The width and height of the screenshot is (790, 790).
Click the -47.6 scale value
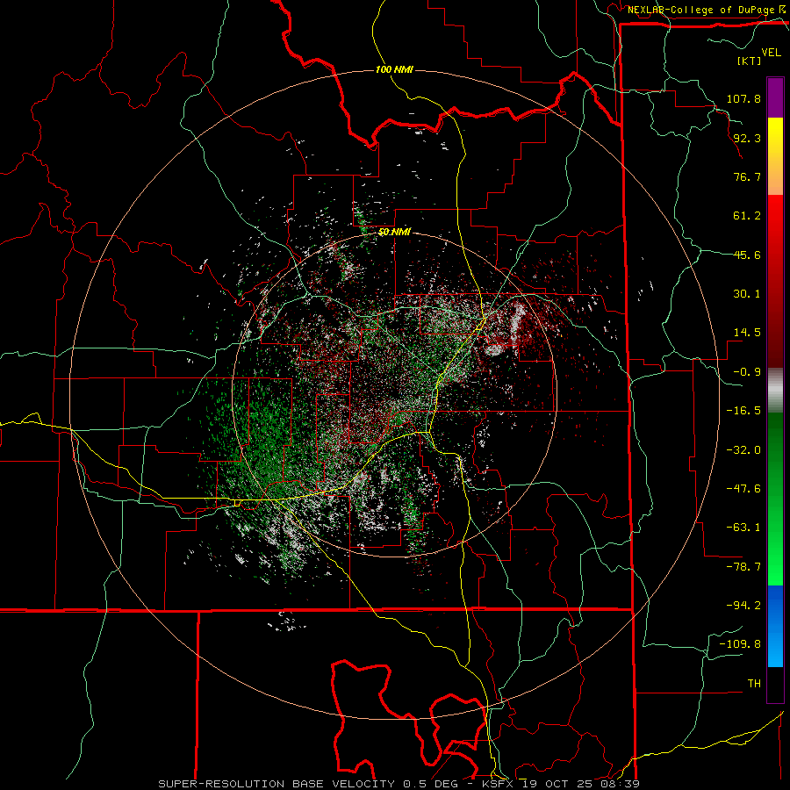pyautogui.click(x=743, y=489)
